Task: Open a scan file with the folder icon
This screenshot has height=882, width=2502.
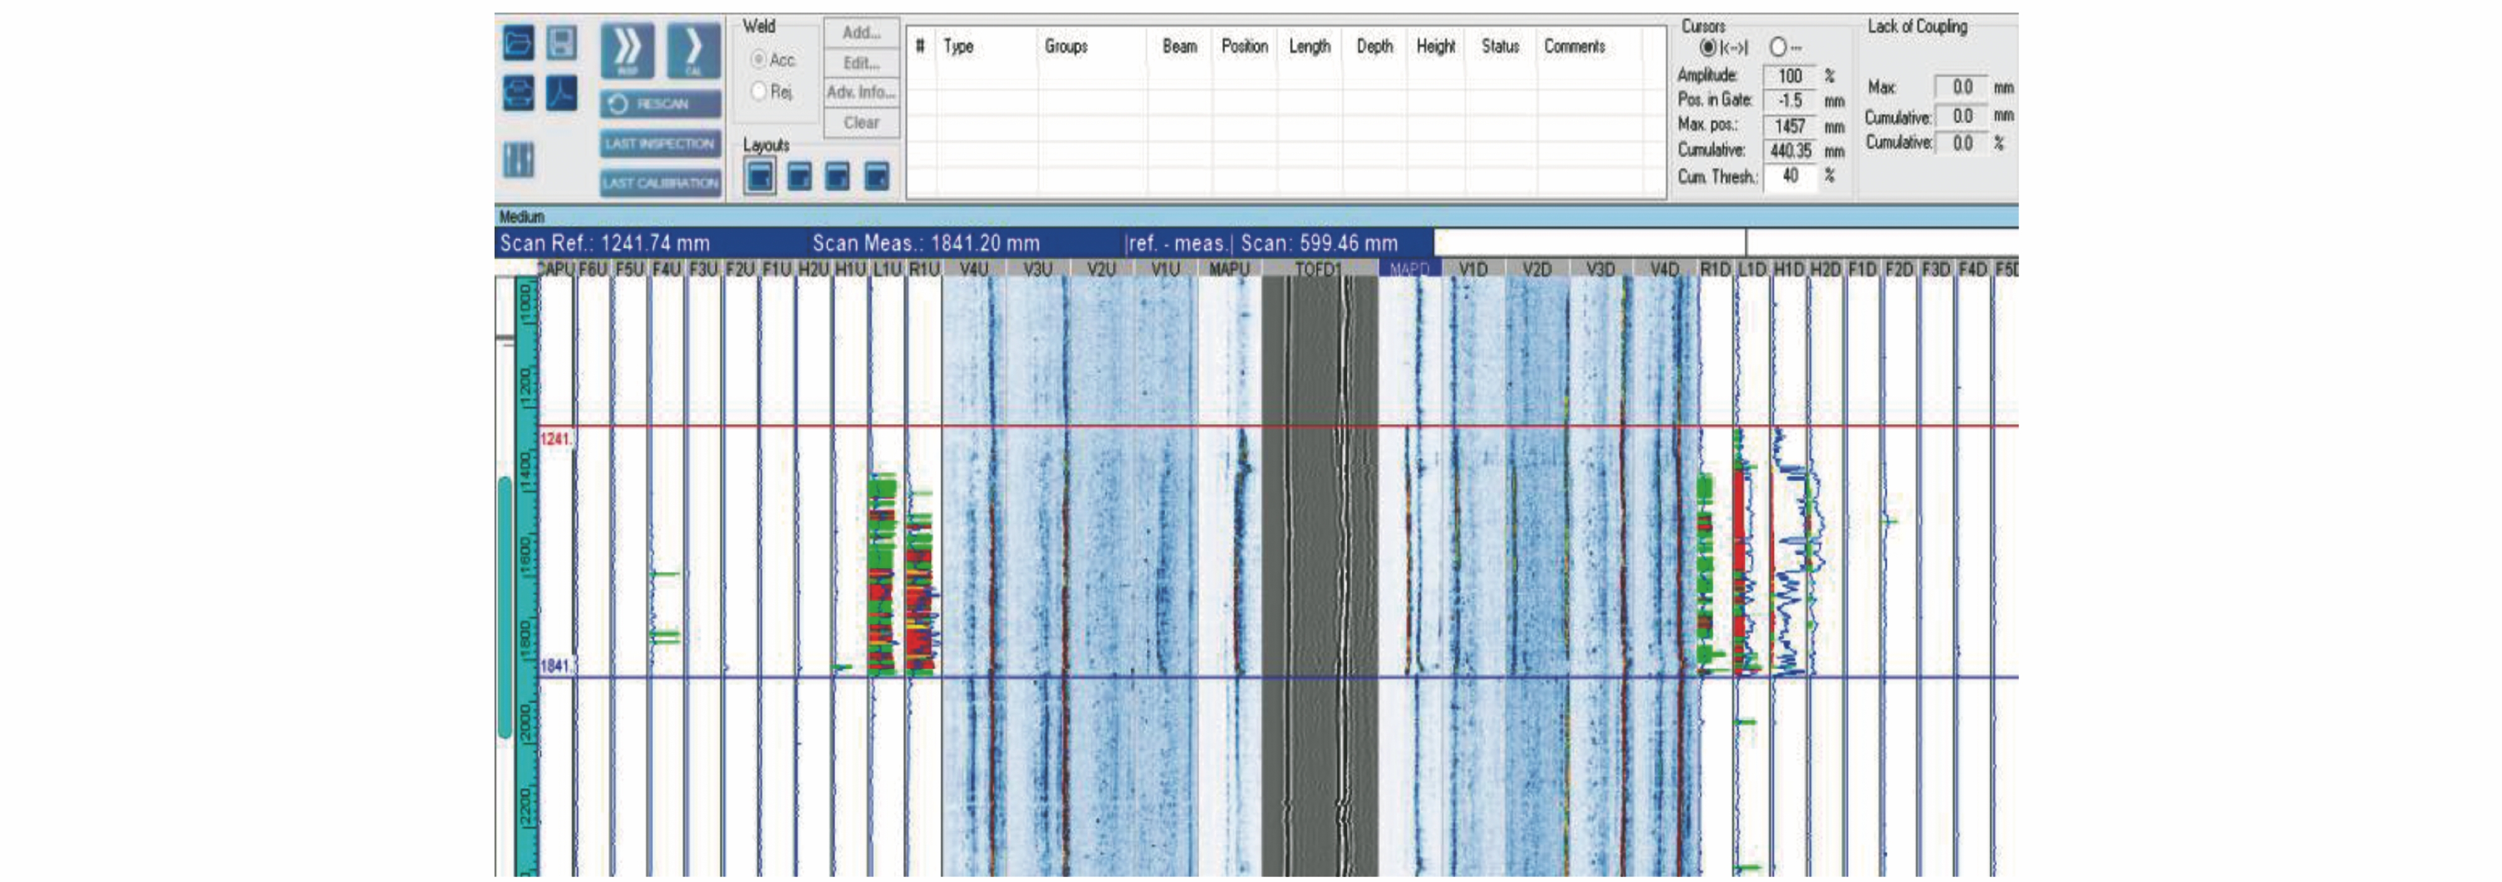Action: (x=519, y=43)
